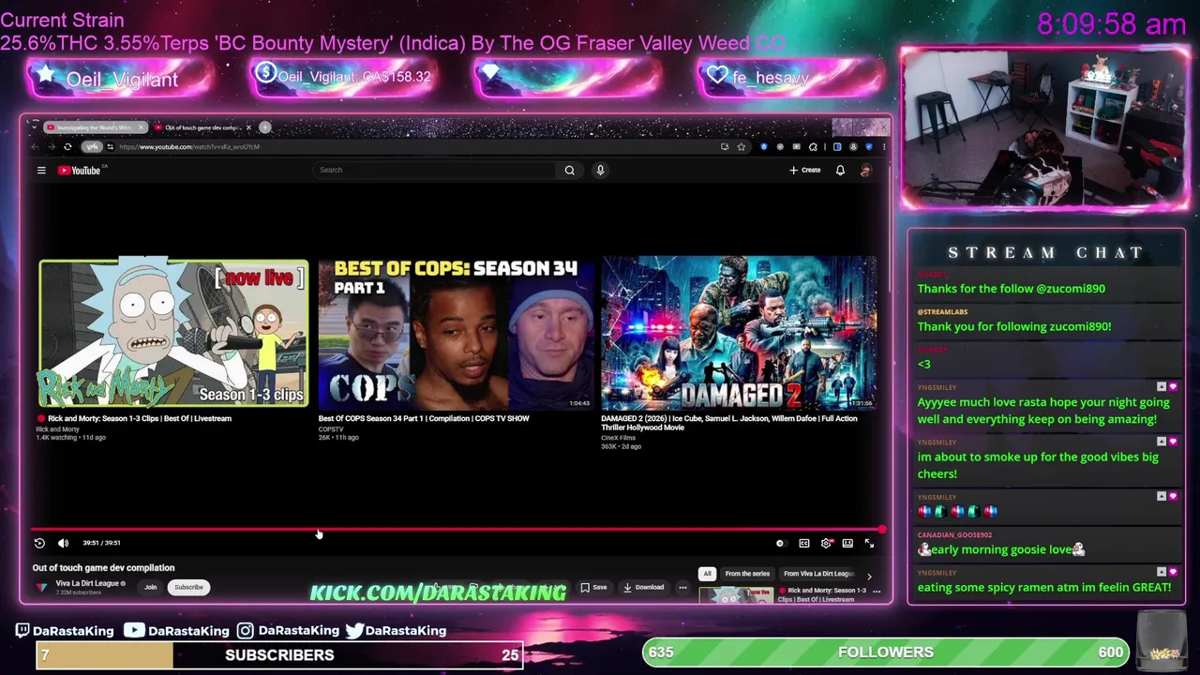Screen dimensions: 1200x675
Task: Click chat message about spicy ramen
Action: (1043, 587)
